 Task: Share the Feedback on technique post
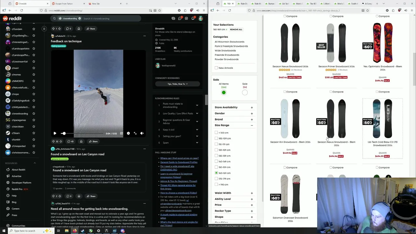click(x=93, y=141)
